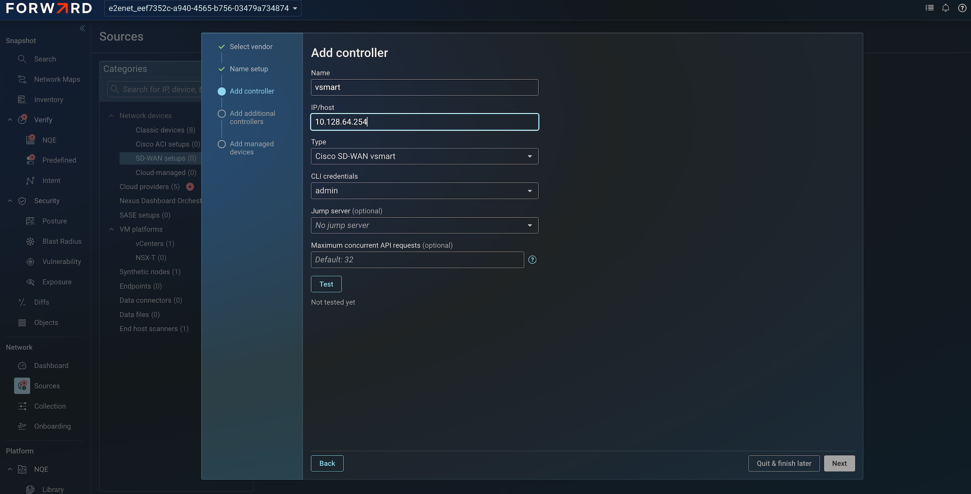Image resolution: width=971 pixels, height=494 pixels.
Task: Click the Next button
Action: [x=839, y=463]
